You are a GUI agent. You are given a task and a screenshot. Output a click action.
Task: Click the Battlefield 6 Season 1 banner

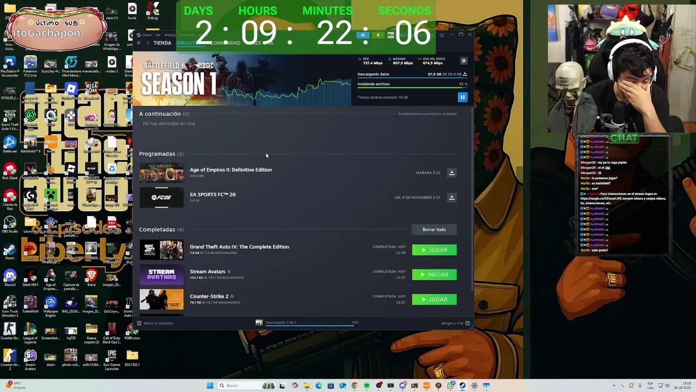tap(242, 80)
